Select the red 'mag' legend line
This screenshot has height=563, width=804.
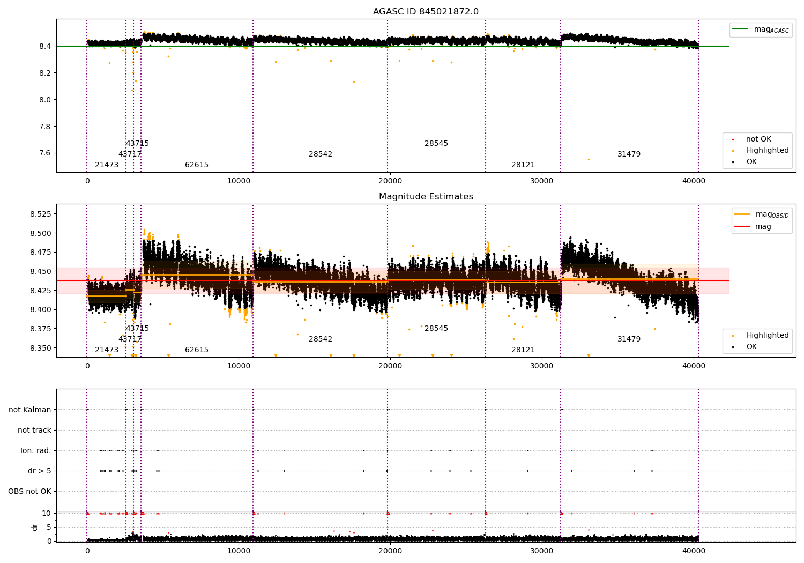coord(742,226)
